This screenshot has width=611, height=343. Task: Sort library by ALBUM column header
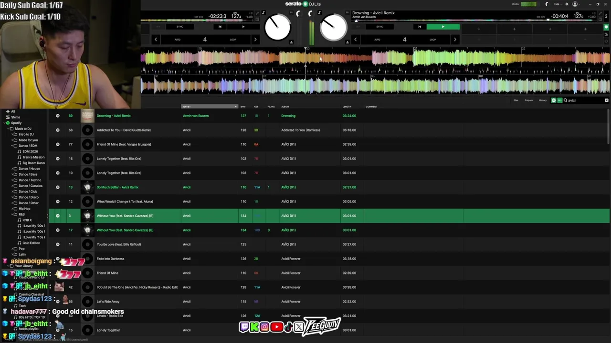point(285,107)
